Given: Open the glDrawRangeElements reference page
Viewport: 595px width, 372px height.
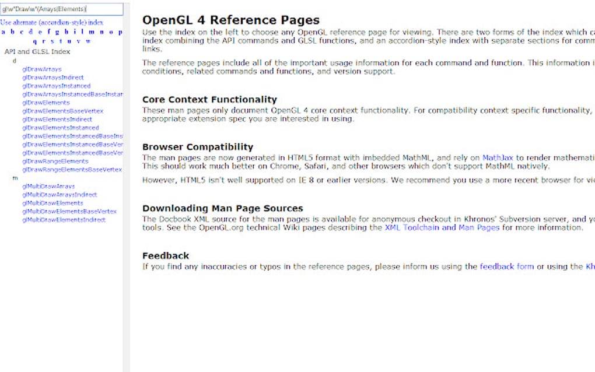Looking at the screenshot, I should 55,161.
